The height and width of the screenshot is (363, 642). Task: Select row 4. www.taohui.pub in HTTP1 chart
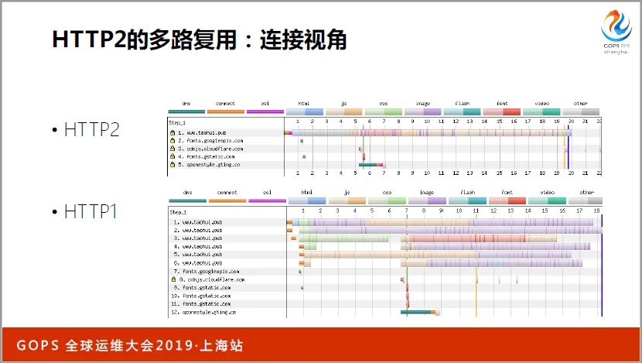click(386, 246)
